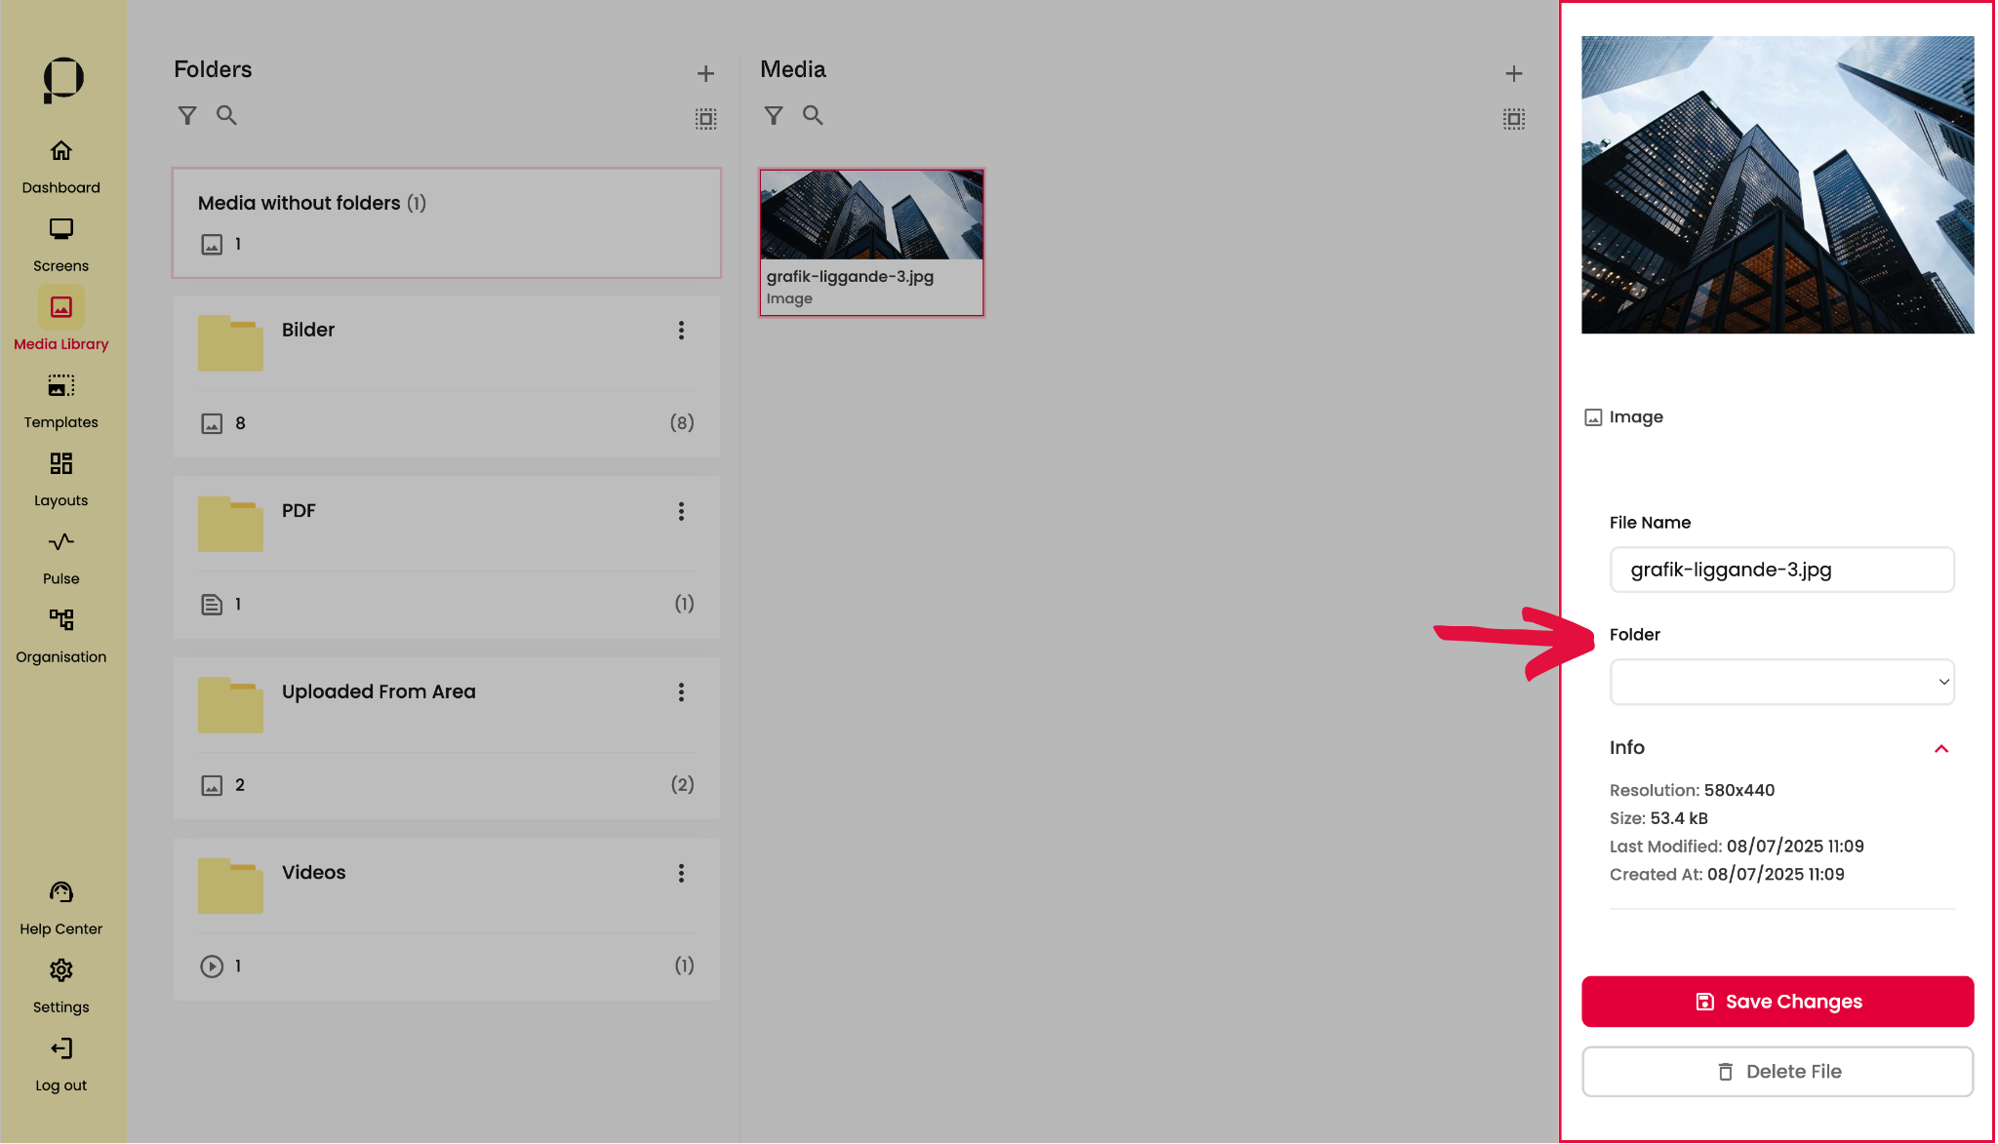
Task: Click Save Changes button
Action: pyautogui.click(x=1777, y=1002)
